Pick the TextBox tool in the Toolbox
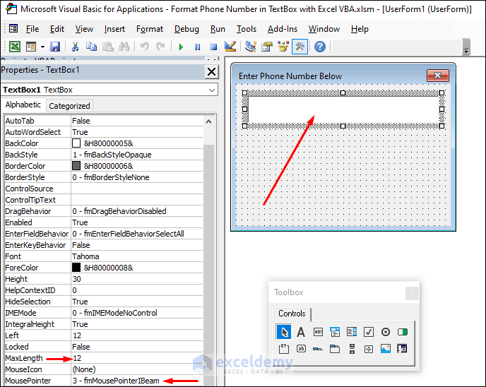This screenshot has width=486, height=387. point(318,332)
